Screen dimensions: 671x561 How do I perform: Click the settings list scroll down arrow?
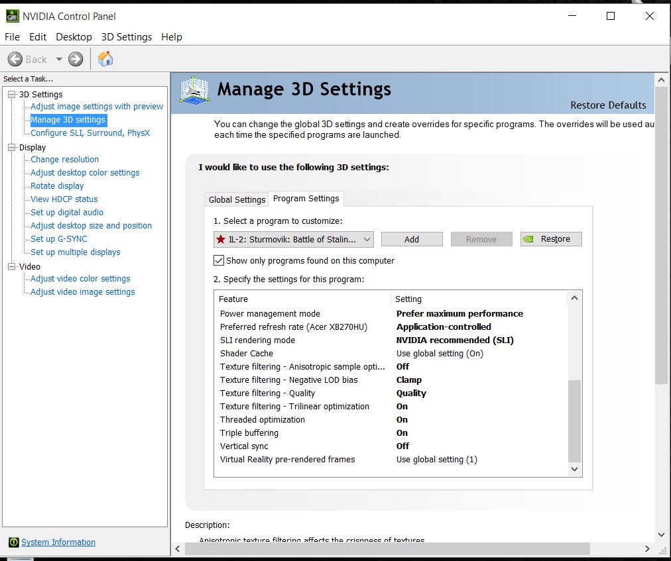point(575,469)
